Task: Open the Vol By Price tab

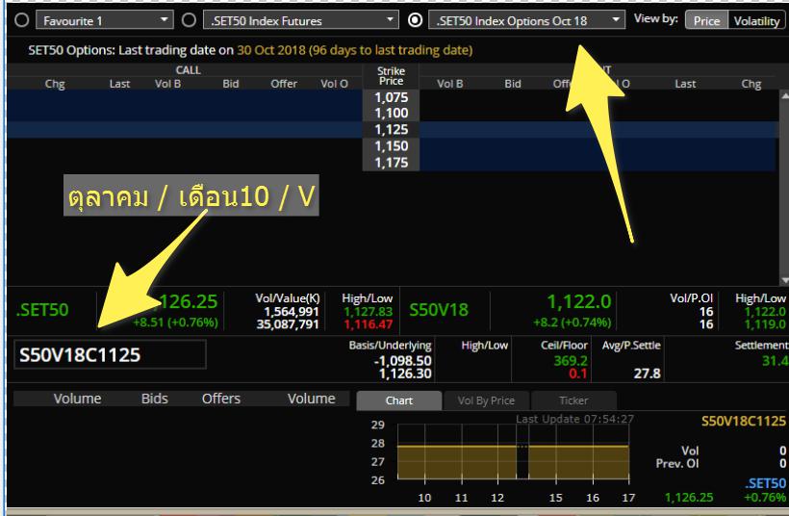Action: [486, 400]
